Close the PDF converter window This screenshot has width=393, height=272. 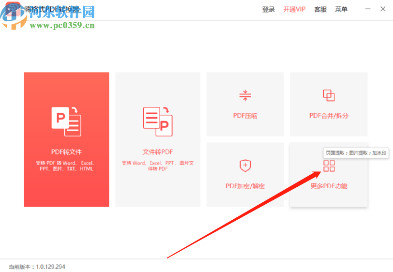click(x=383, y=9)
